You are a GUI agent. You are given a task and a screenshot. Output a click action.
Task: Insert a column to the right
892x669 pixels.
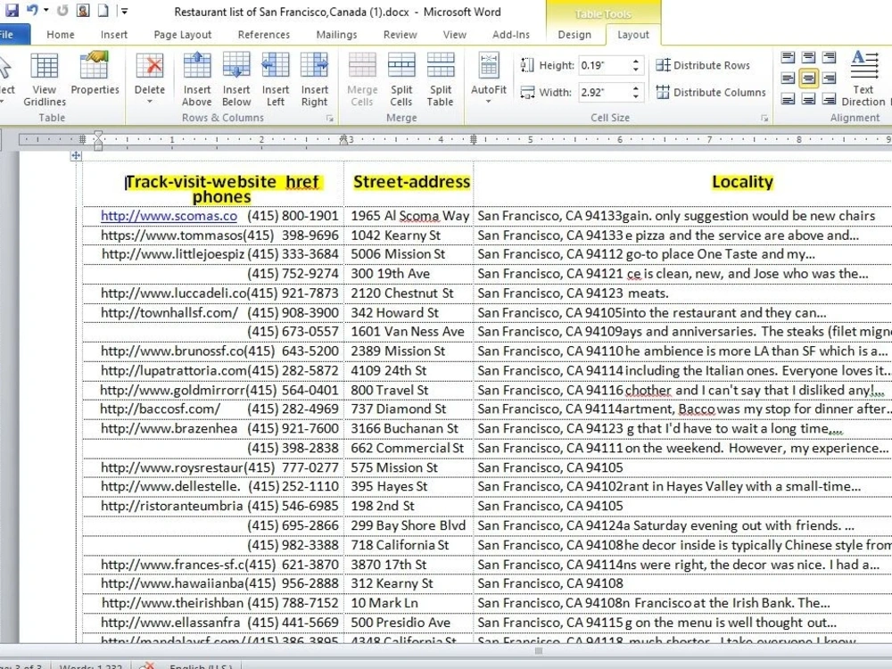pos(314,79)
